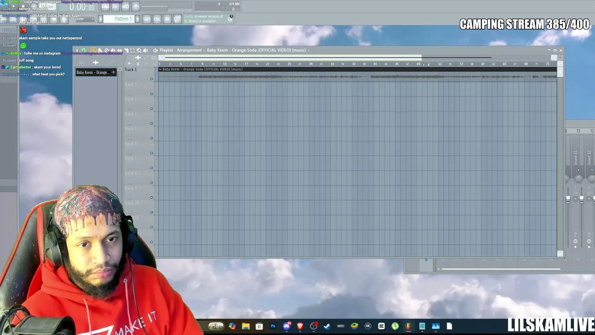Screen dimensions: 595x335
Task: Click the playlist vertical scrollbar handle
Action: [560, 72]
